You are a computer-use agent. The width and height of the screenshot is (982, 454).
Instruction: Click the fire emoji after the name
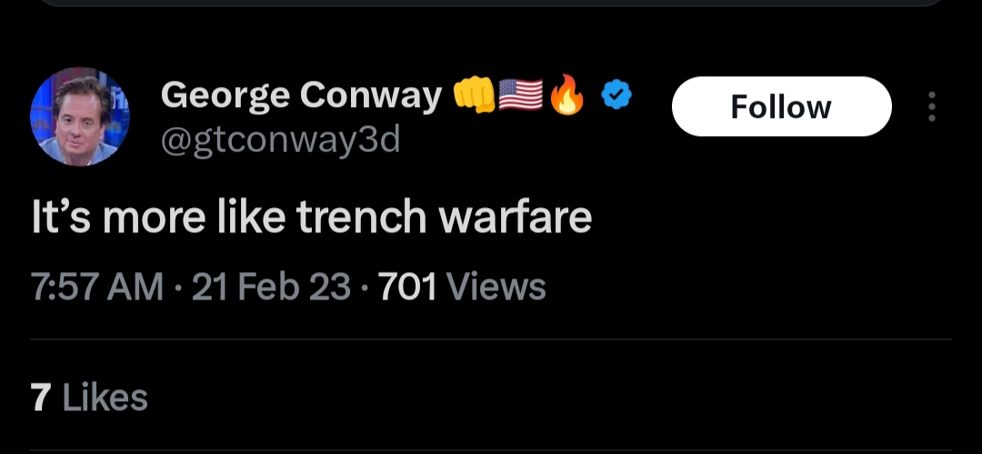[567, 94]
